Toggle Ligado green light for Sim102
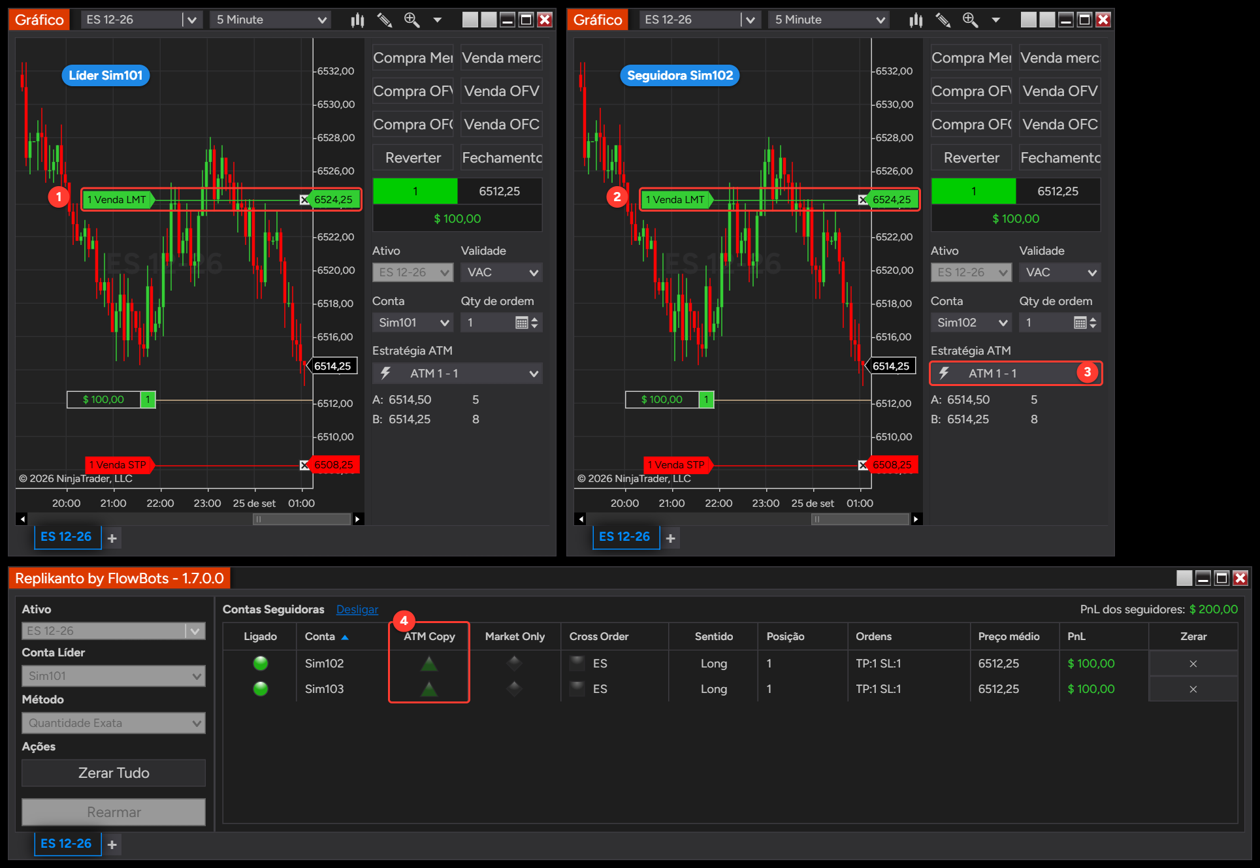The width and height of the screenshot is (1260, 868). coord(261,664)
